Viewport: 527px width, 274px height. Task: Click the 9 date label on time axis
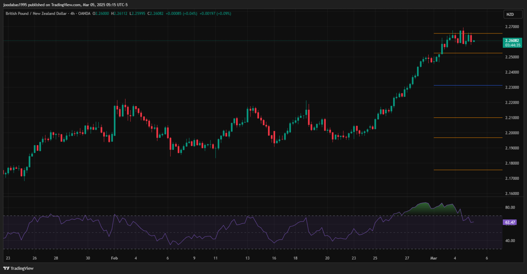click(x=194, y=258)
